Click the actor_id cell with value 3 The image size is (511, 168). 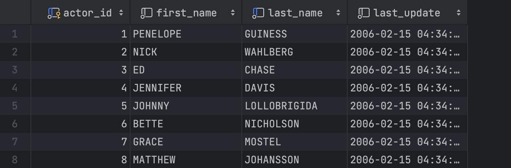(x=80, y=70)
